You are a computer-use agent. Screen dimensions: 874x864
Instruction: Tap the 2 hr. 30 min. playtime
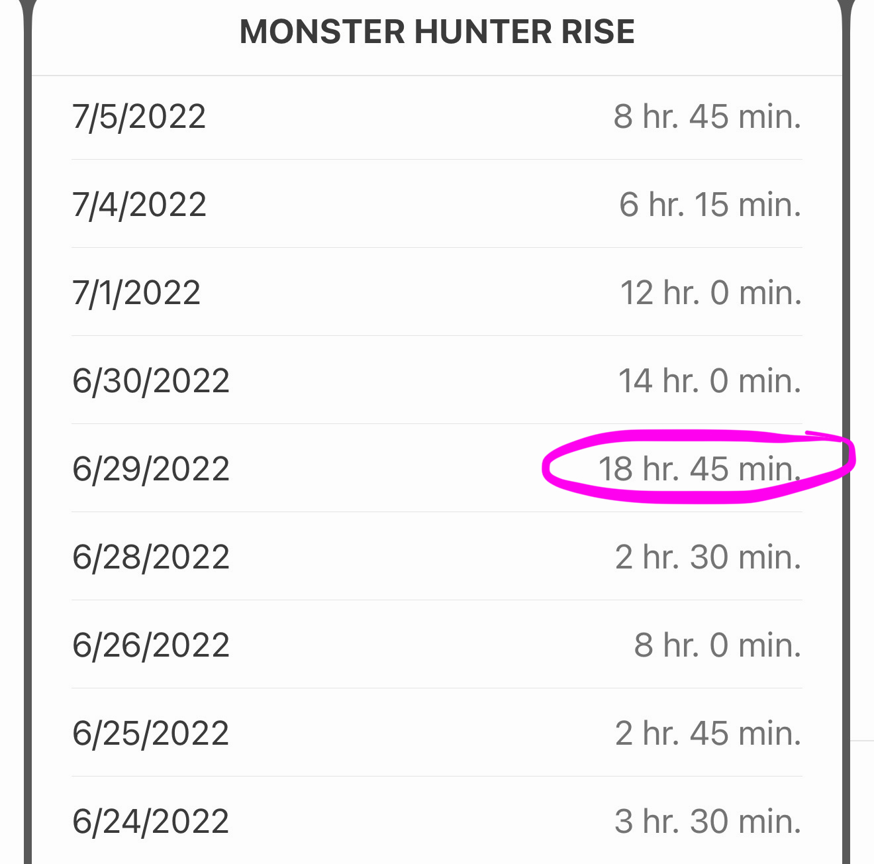(708, 557)
